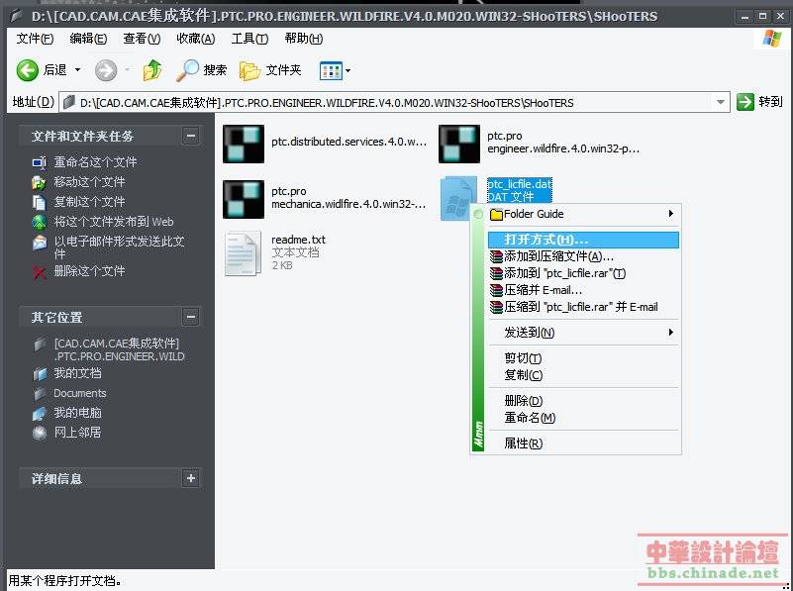Click 将这个文件发布到 Web link

[x=114, y=222]
